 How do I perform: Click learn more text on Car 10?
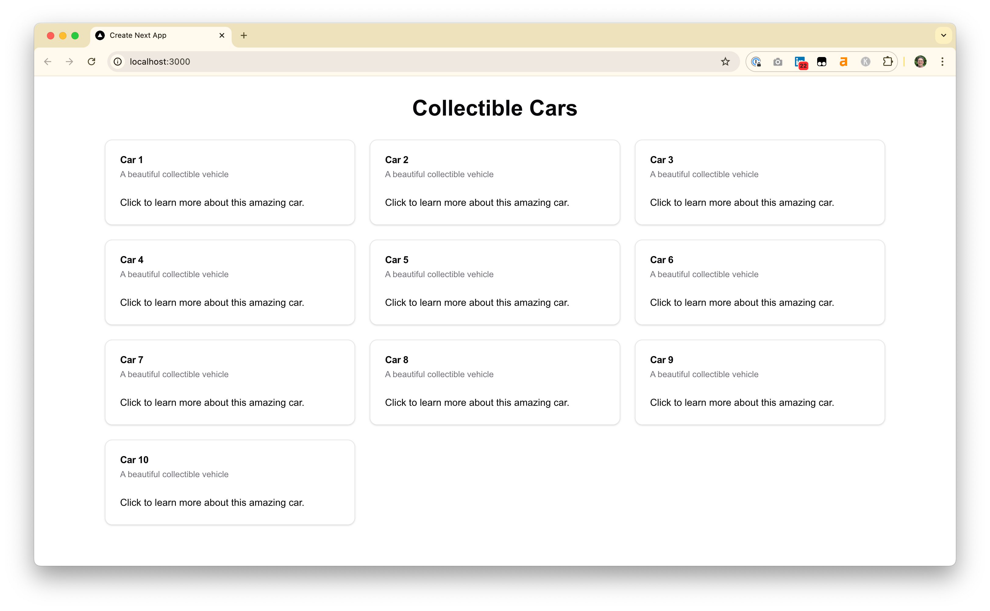[212, 502]
